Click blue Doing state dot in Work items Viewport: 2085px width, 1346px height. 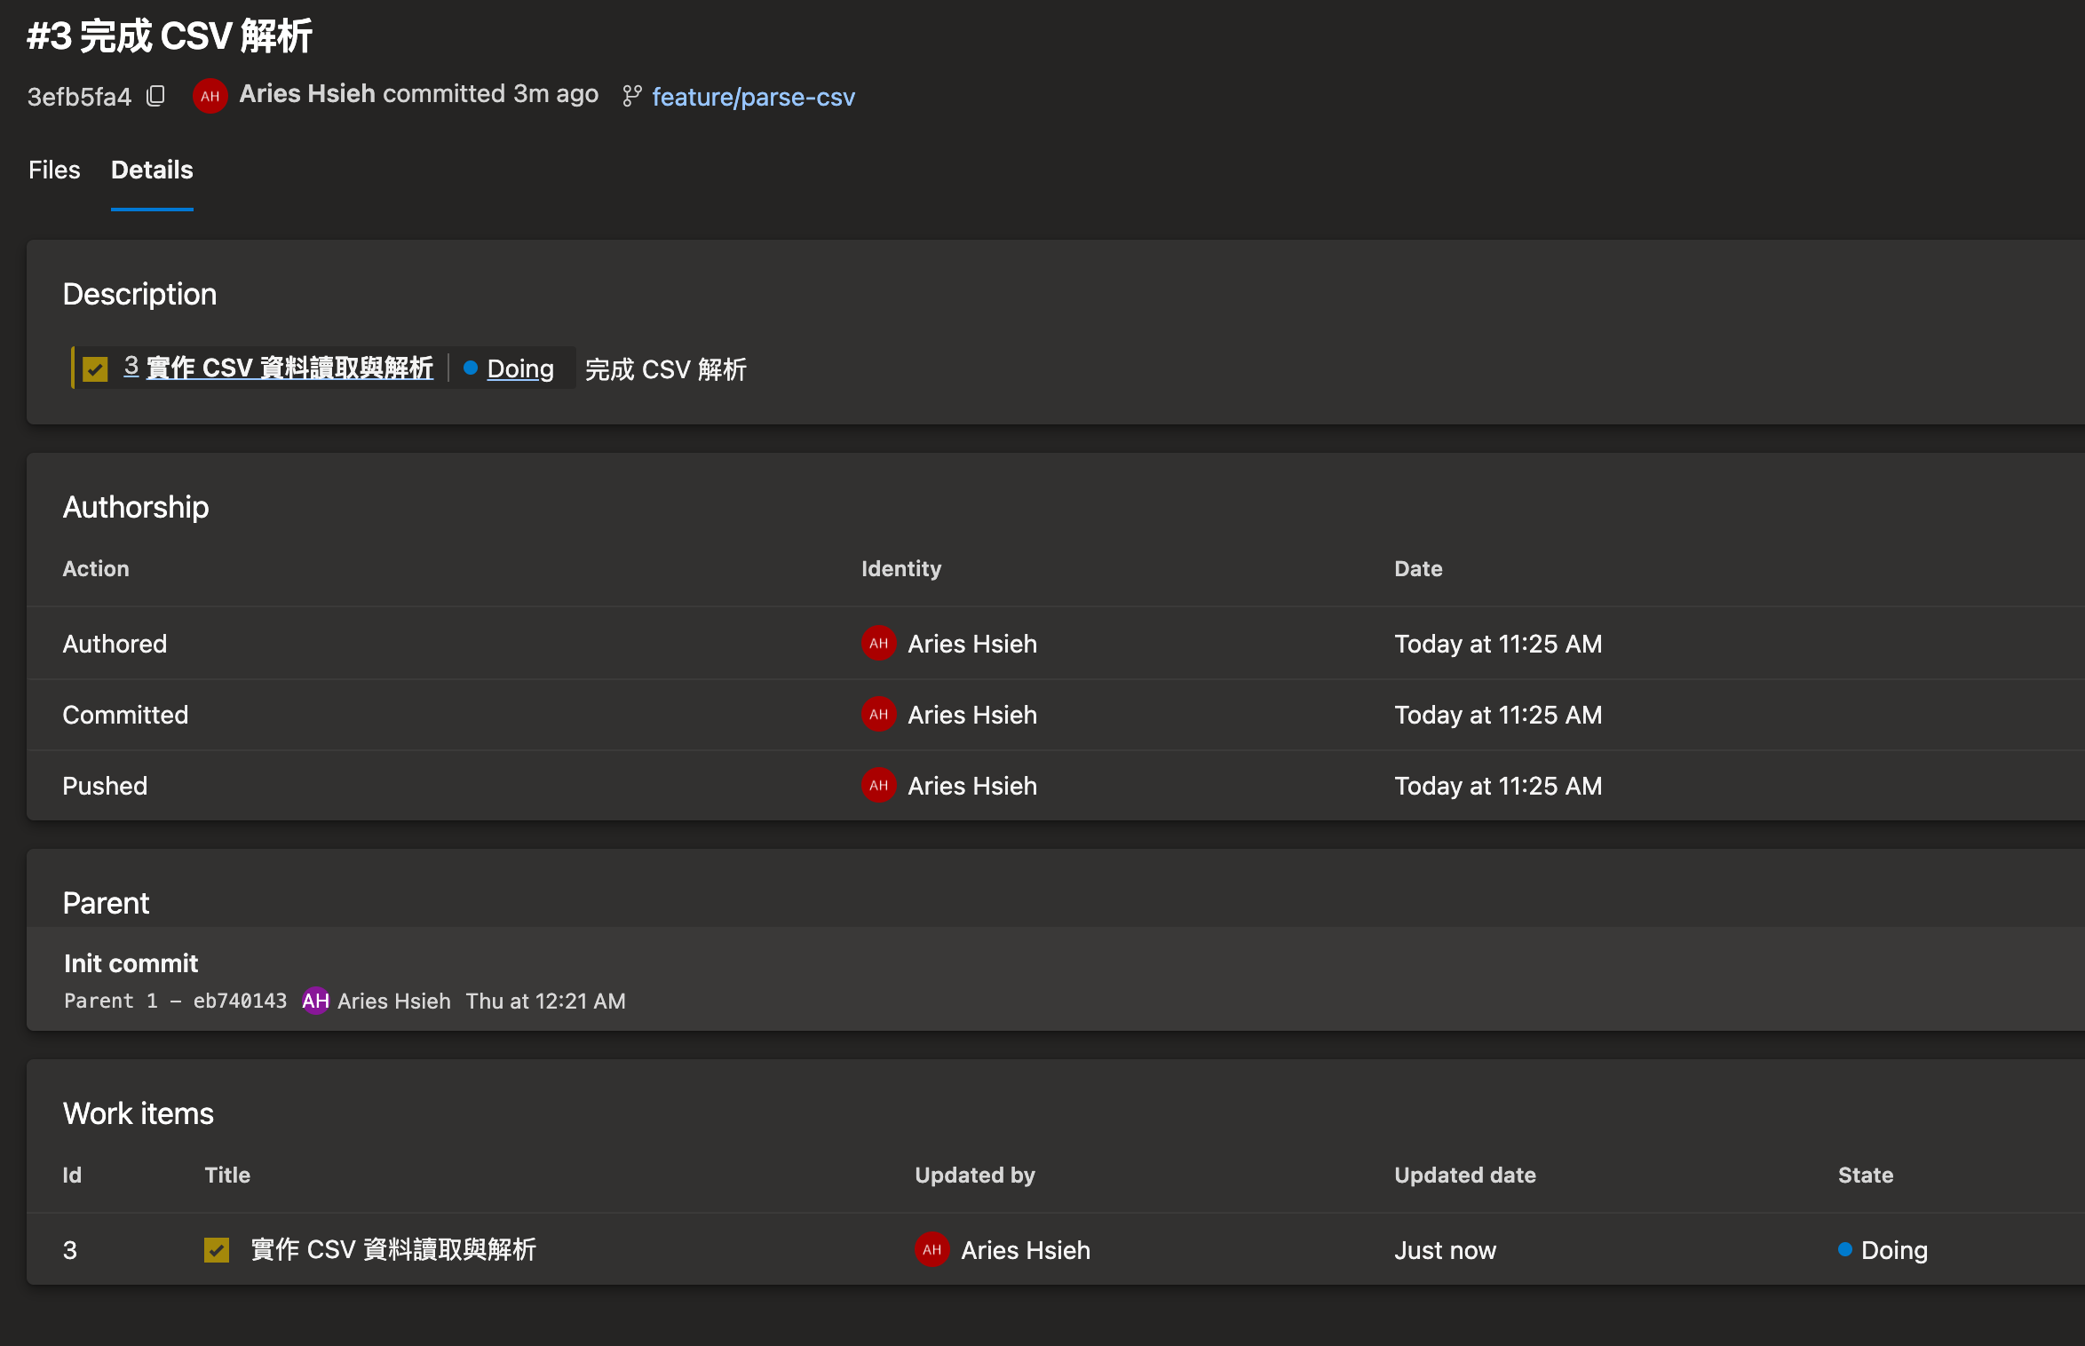[x=1844, y=1250]
